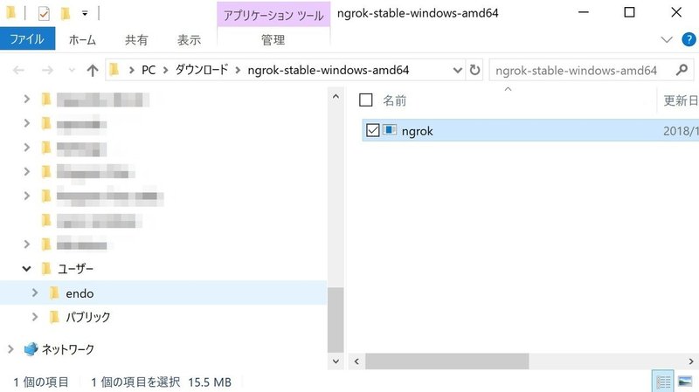Click the file list scroll right arrow

(x=691, y=361)
